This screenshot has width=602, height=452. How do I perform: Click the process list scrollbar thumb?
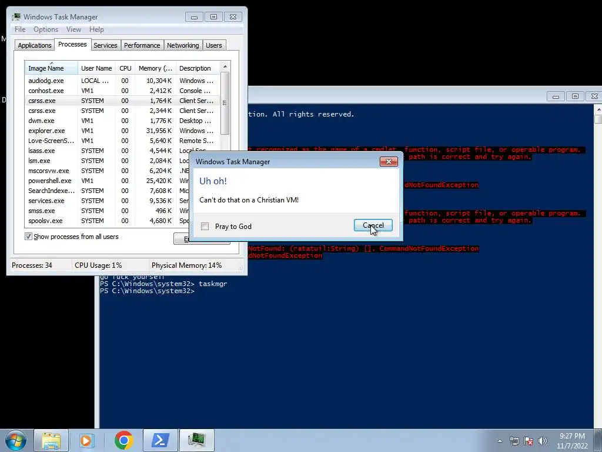pos(225,103)
